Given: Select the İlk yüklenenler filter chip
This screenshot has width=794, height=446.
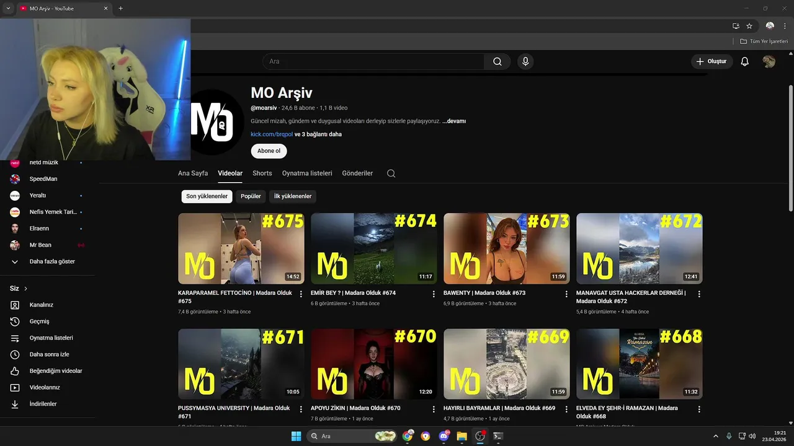Looking at the screenshot, I should pyautogui.click(x=293, y=196).
